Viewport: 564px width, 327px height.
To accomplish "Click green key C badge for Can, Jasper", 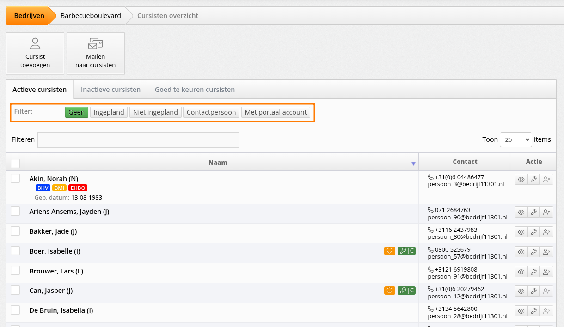I will (x=406, y=291).
